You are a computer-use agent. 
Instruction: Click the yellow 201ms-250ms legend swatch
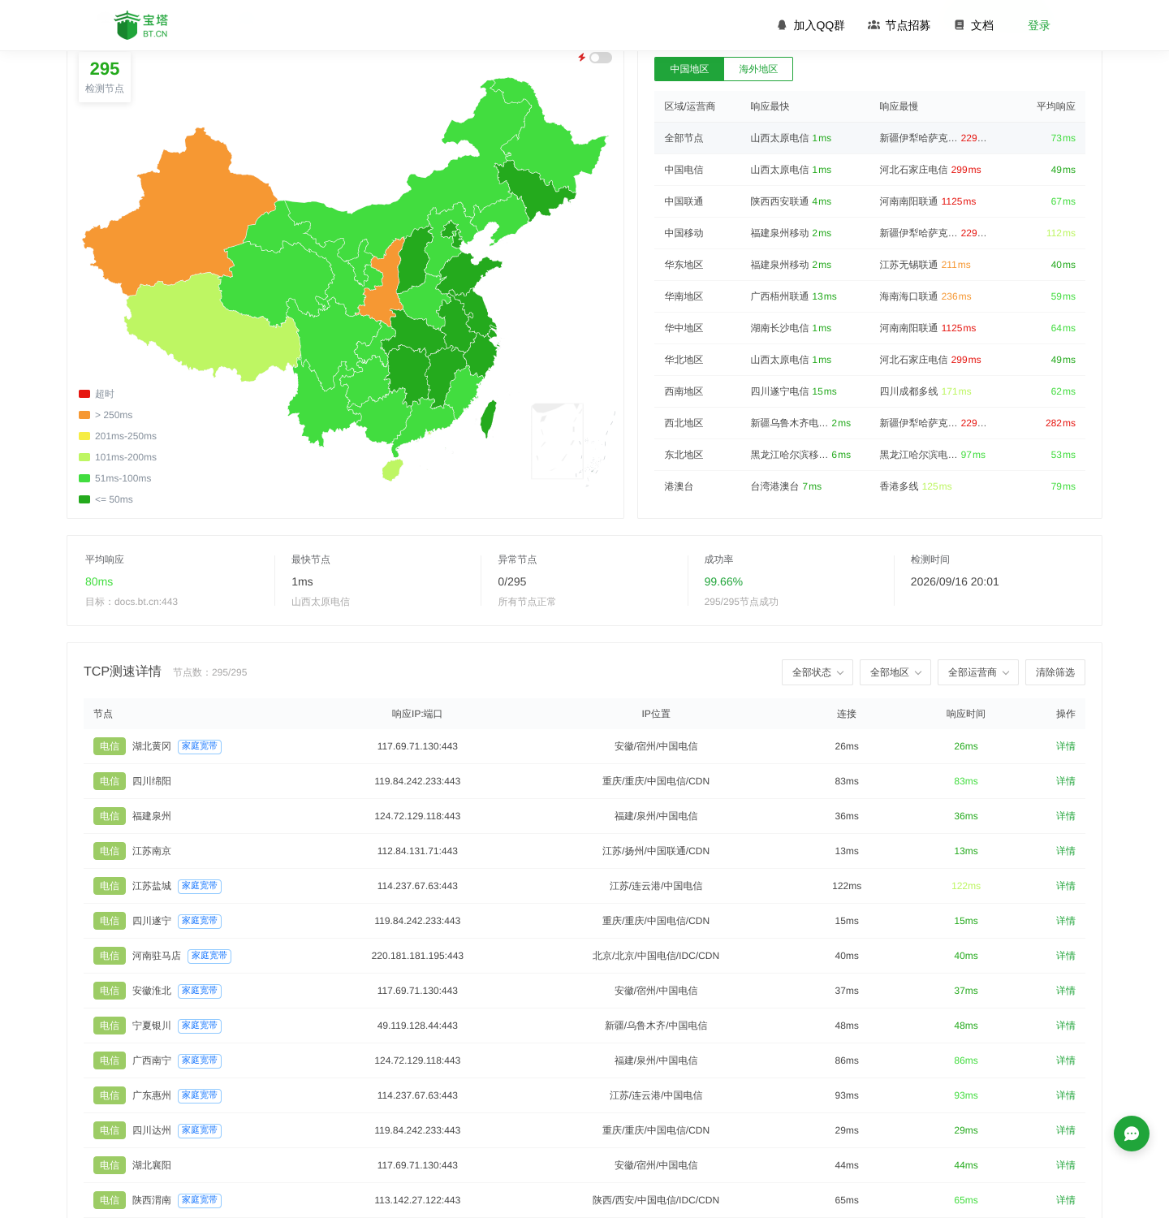pos(84,436)
